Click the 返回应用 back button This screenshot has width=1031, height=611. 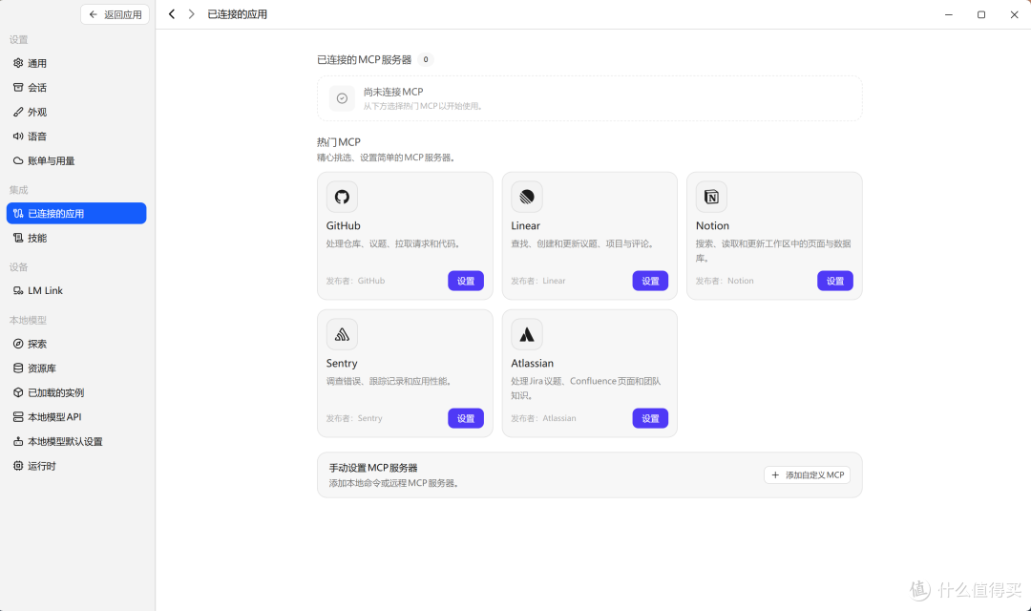pos(115,14)
